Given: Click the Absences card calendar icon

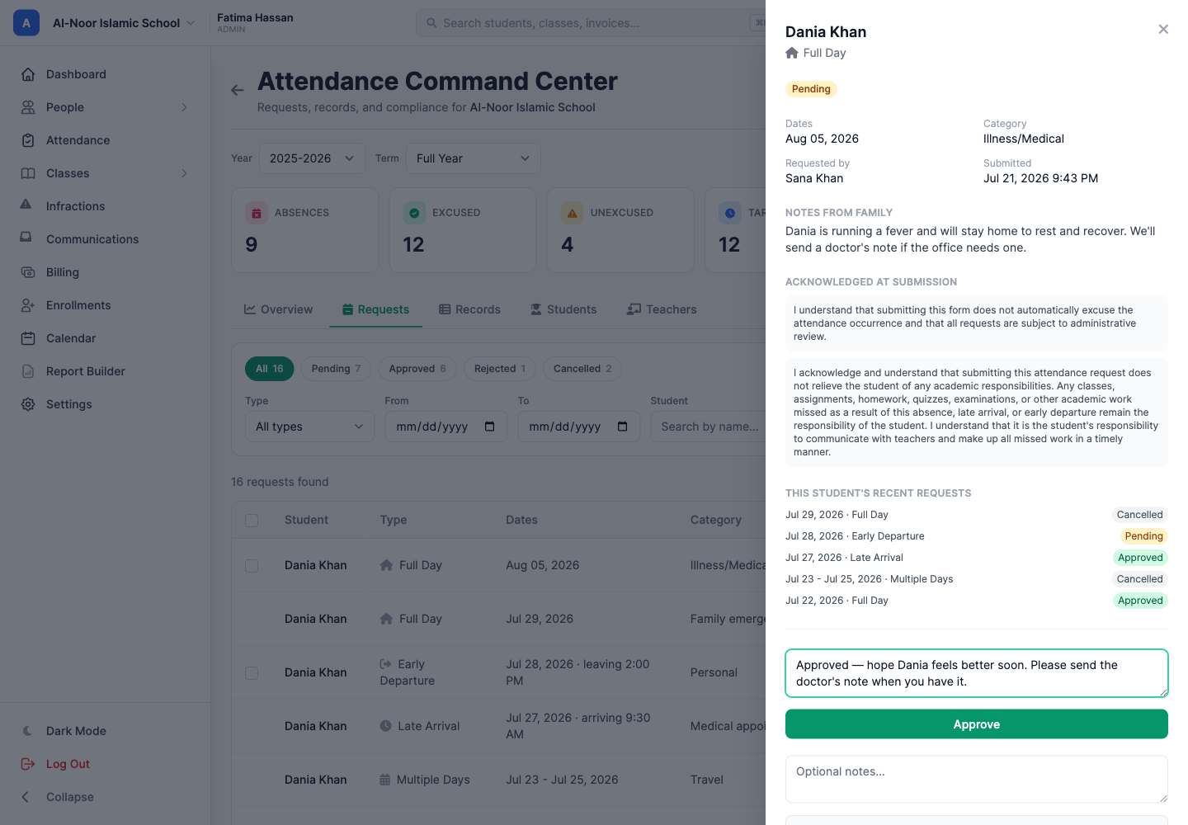Looking at the screenshot, I should (257, 213).
